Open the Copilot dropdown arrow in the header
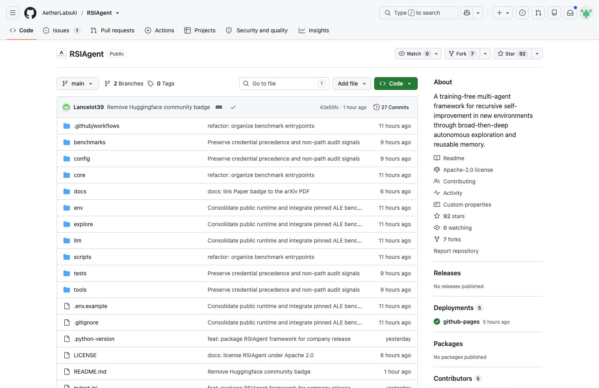This screenshot has width=599, height=388. (478, 13)
